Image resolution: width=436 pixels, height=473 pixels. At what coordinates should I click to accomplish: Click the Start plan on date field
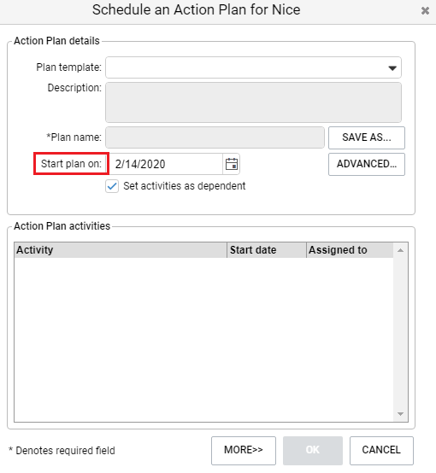[x=166, y=164]
